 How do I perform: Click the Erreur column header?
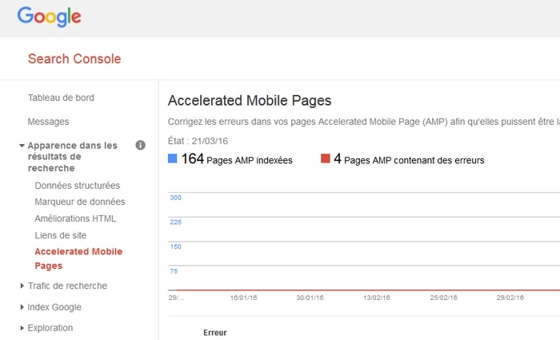point(215,333)
